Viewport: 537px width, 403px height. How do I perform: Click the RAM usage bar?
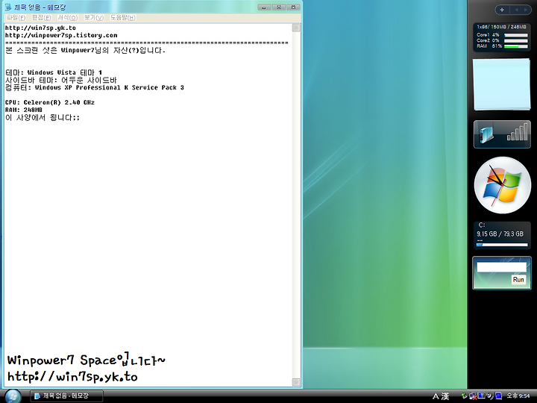(x=516, y=46)
